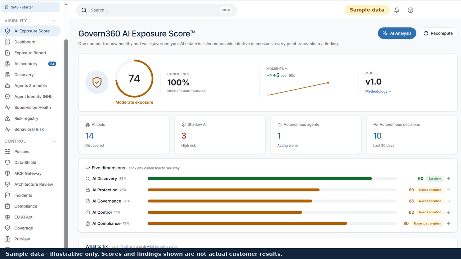Click the Dashboard grid icon
461x259 pixels.
[x=7, y=42]
